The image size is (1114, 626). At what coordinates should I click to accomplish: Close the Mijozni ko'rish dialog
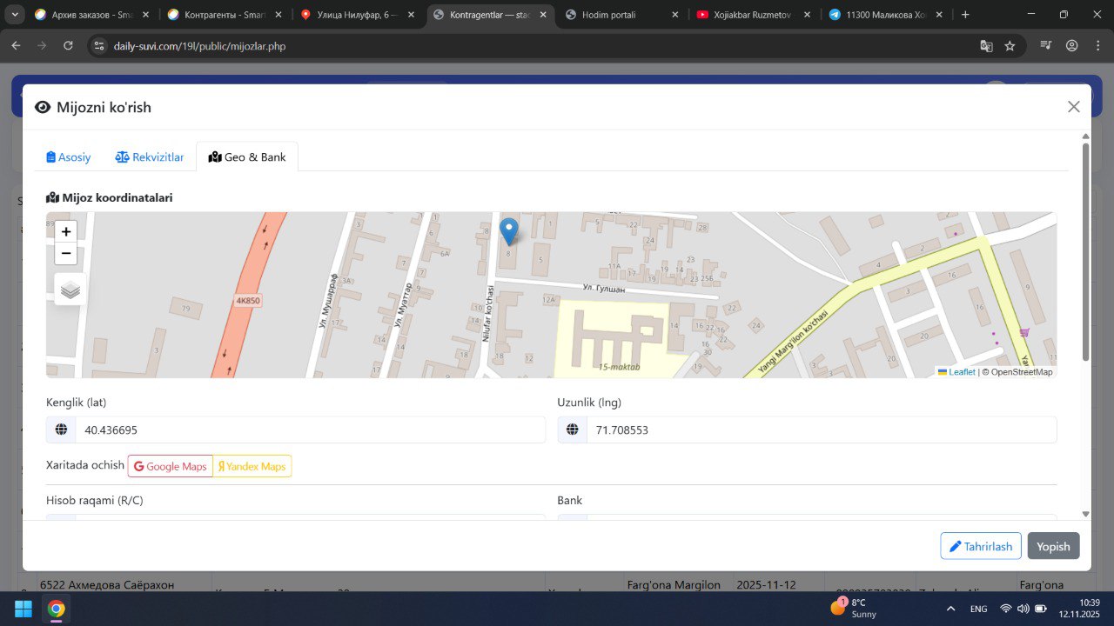pos(1073,107)
